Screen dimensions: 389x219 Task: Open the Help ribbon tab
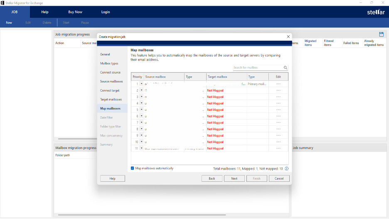[45, 12]
